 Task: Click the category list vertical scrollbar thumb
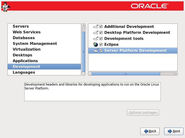84,52
